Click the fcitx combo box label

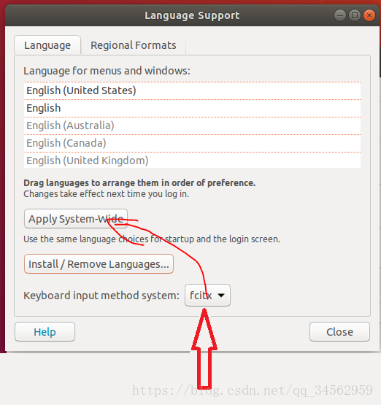pyautogui.click(x=201, y=296)
